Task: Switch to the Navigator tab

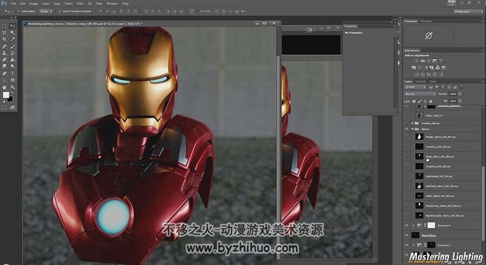Action: click(426, 21)
